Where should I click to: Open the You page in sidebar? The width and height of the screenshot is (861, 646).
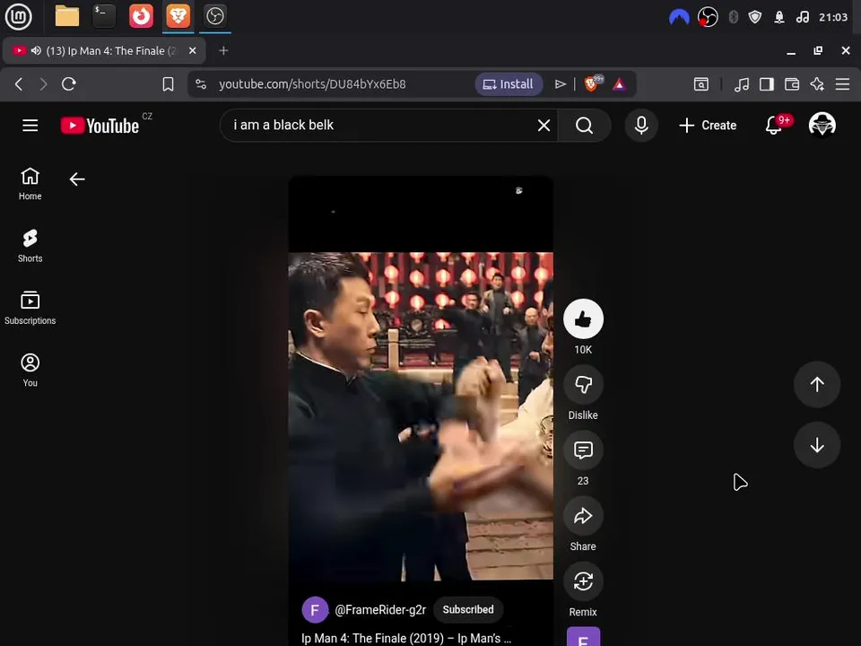(30, 371)
